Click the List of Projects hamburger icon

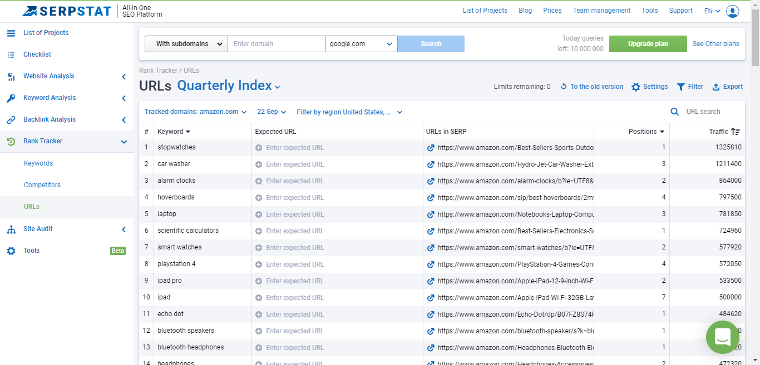click(11, 33)
